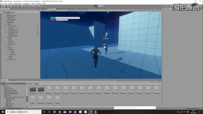Open Mail from the taskbar

pyautogui.click(x=65, y=112)
